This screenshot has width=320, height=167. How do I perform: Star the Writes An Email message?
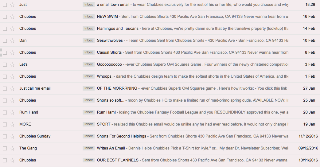coord(12,148)
